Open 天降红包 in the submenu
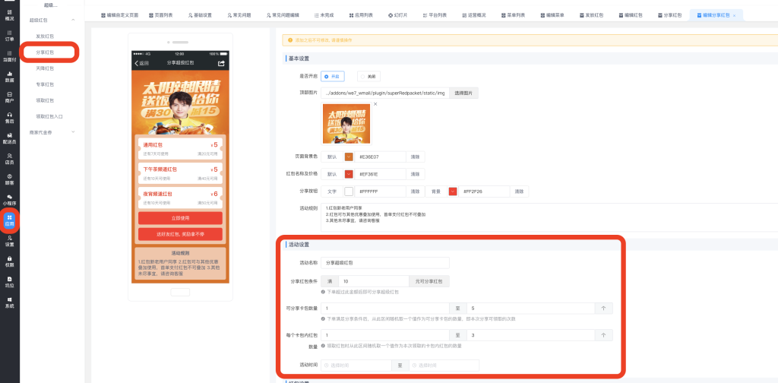 45,68
